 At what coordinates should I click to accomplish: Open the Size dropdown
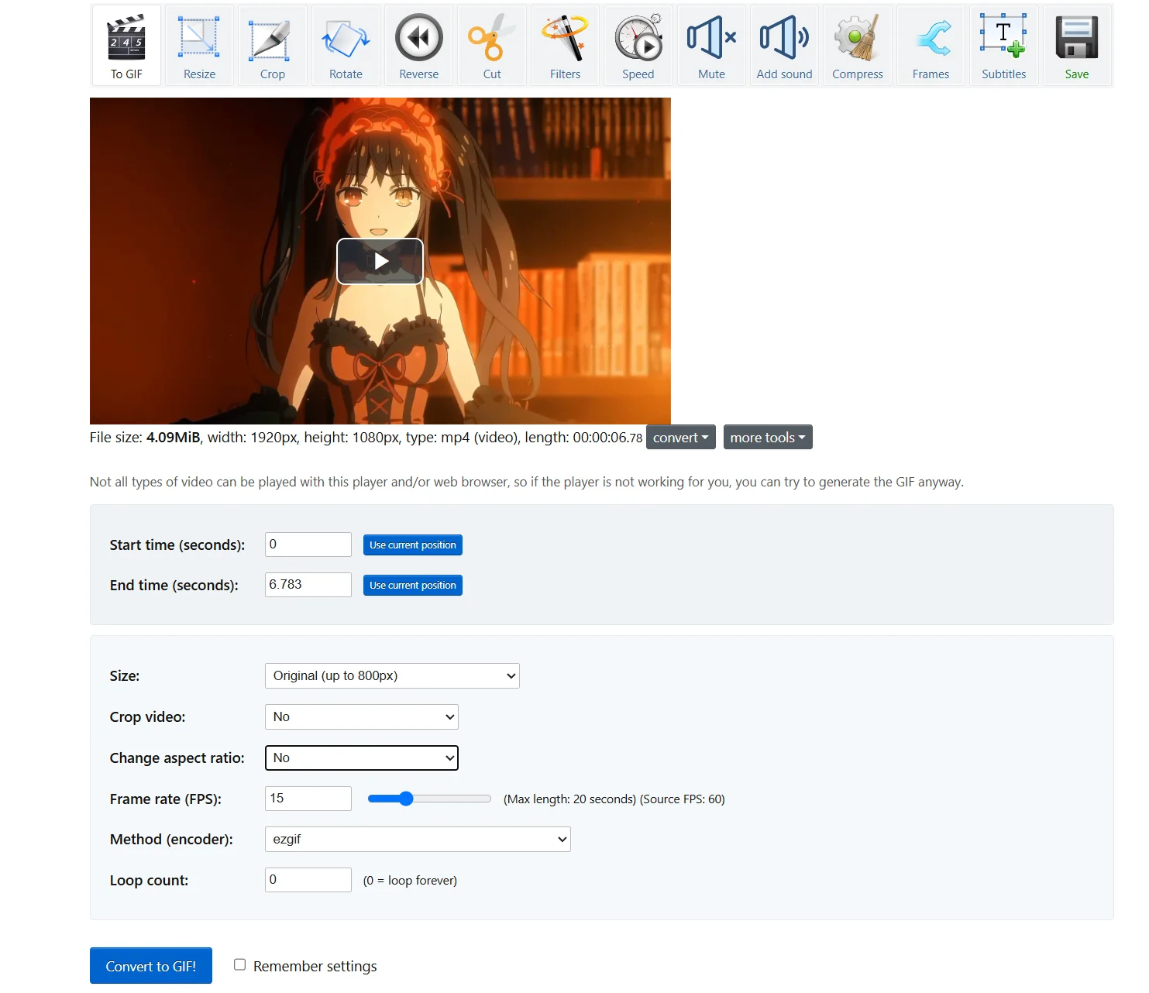tap(392, 676)
